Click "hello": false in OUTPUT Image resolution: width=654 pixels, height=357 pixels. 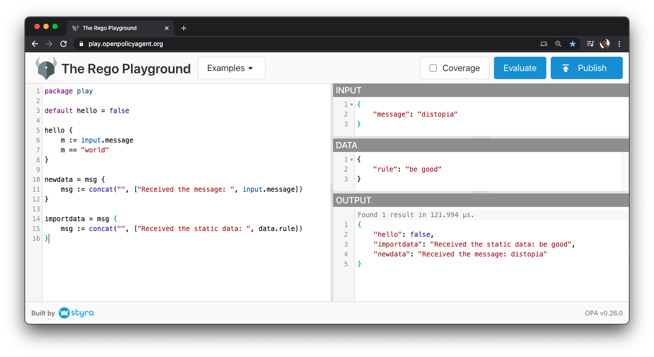pos(404,235)
